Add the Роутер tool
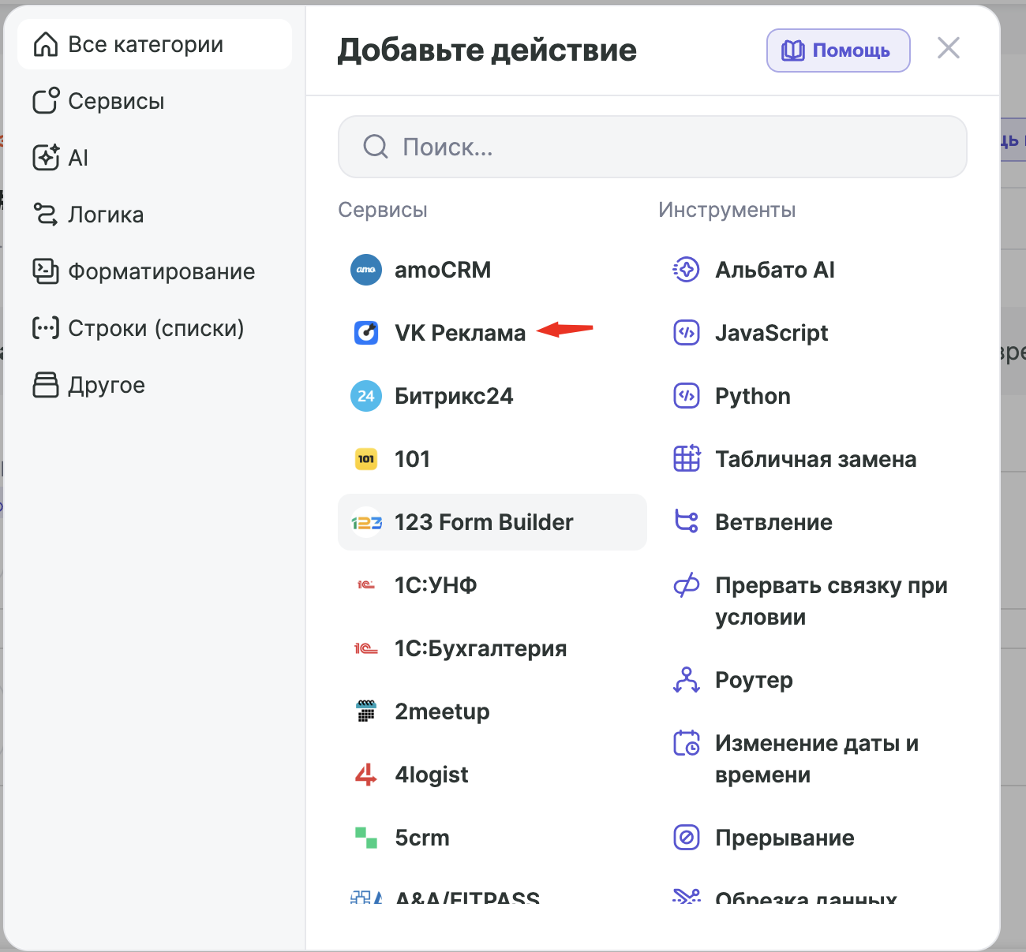This screenshot has height=952, width=1026. 813,680
